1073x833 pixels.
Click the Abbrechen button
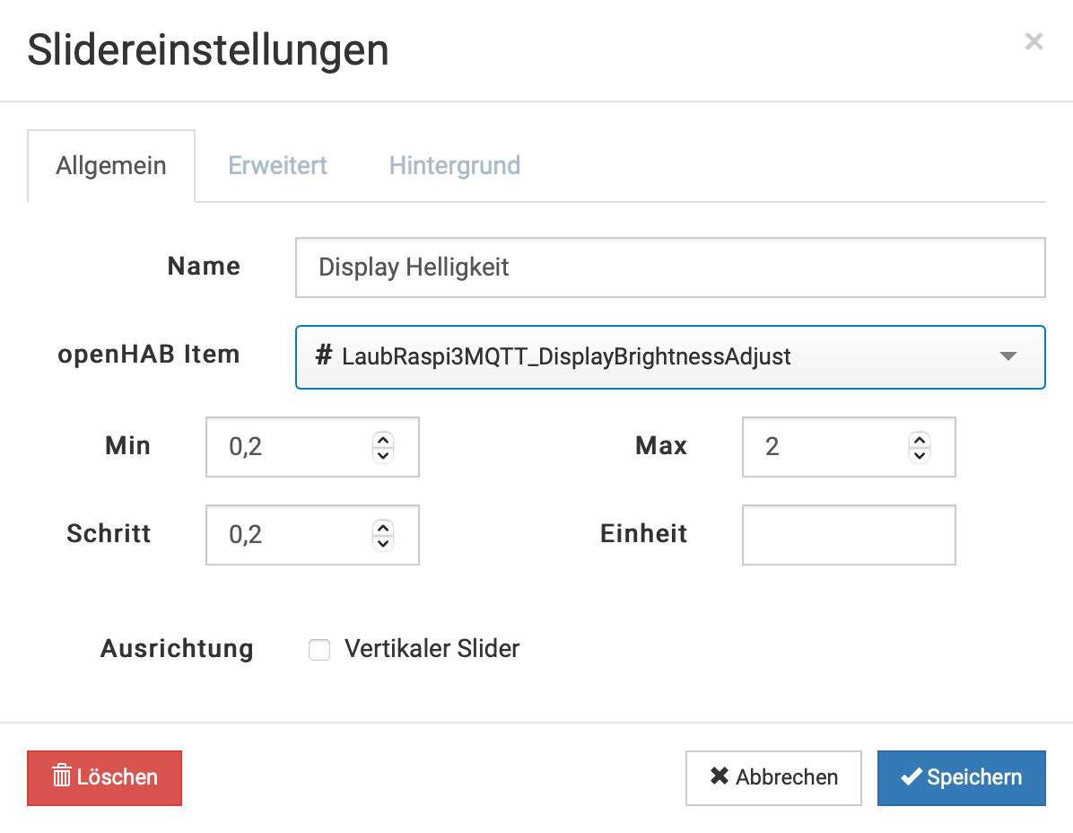coord(773,777)
